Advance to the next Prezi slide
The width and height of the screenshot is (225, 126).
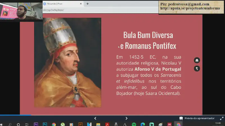[x=126, y=118]
